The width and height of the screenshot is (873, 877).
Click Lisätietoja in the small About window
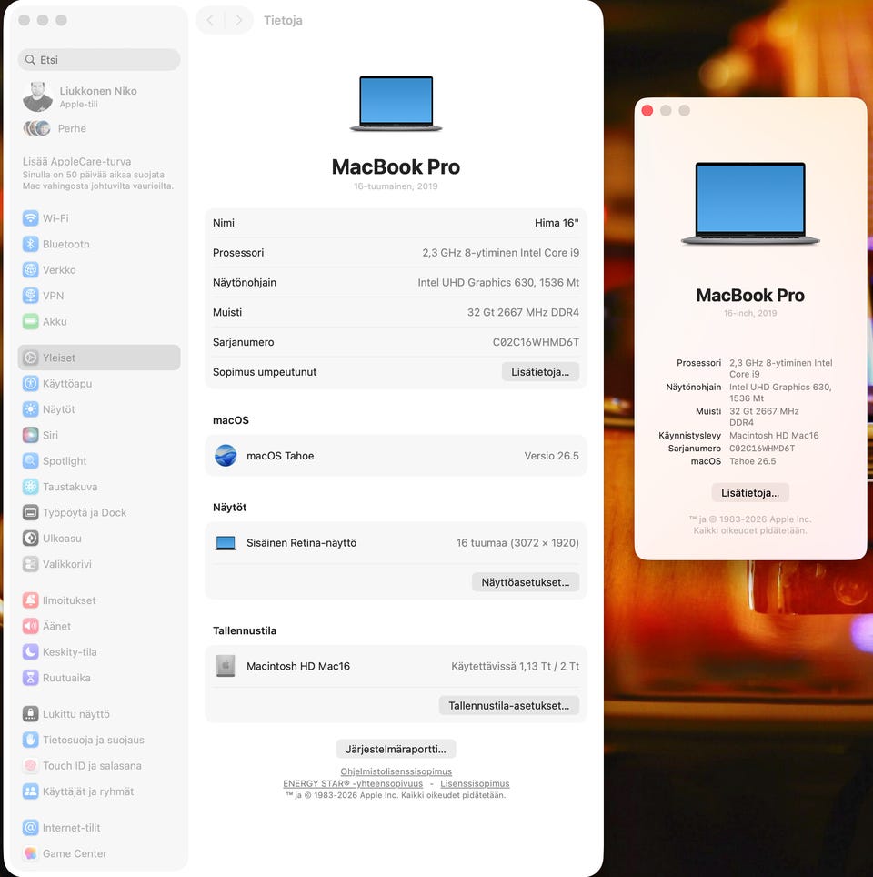coord(750,493)
